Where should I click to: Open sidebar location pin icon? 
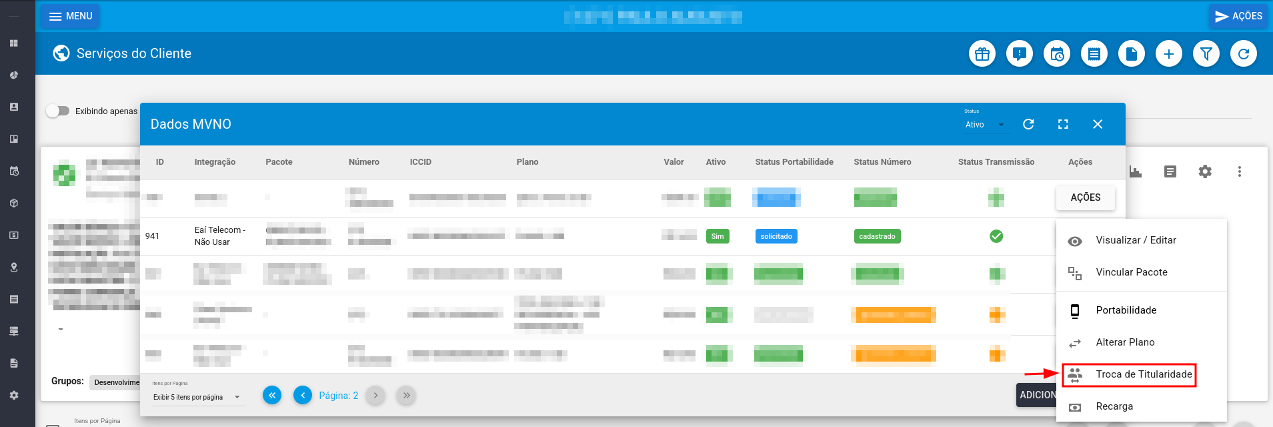click(x=14, y=267)
